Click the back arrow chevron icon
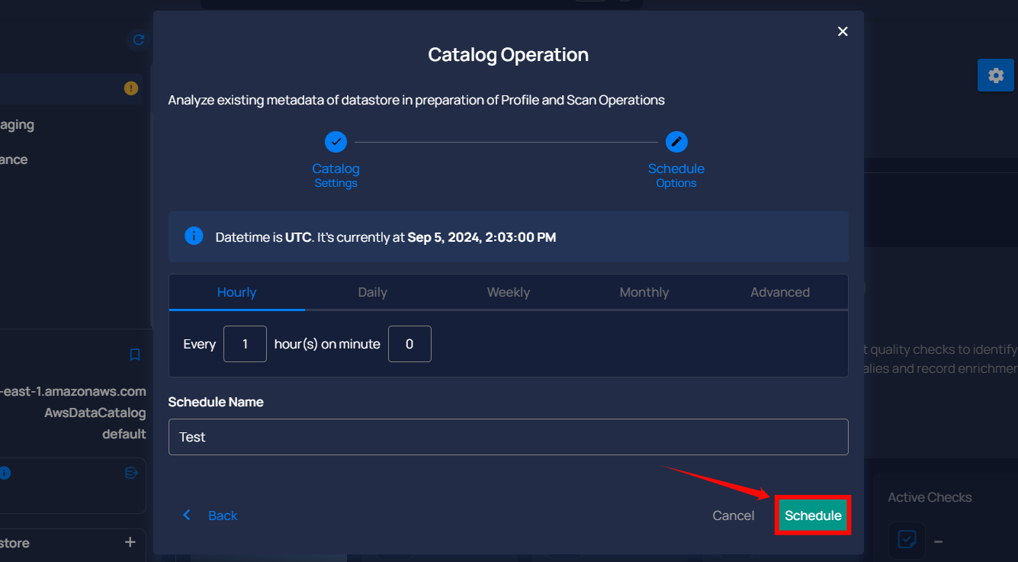 pyautogui.click(x=187, y=515)
